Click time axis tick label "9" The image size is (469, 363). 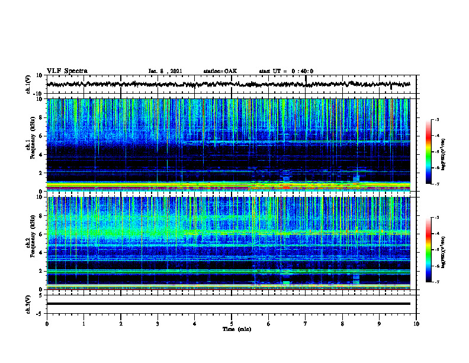click(x=379, y=324)
